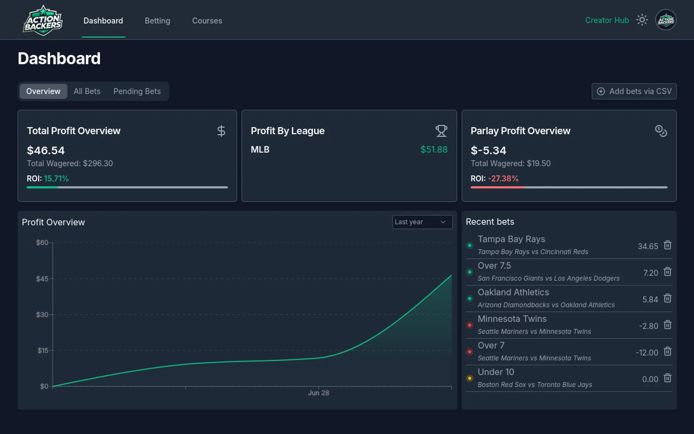Click Tampa Bay Rays vs Cincinnati Reds
The height and width of the screenshot is (434, 694).
pos(533,252)
